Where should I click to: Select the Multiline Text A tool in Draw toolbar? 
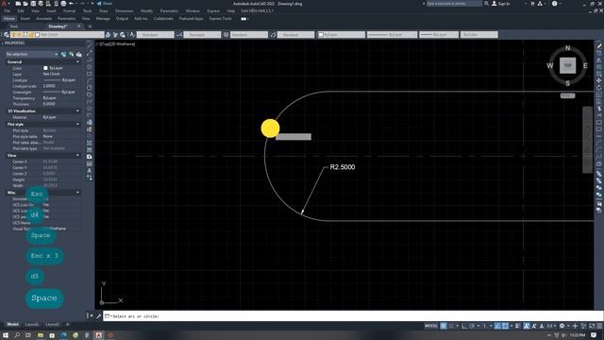[90, 170]
